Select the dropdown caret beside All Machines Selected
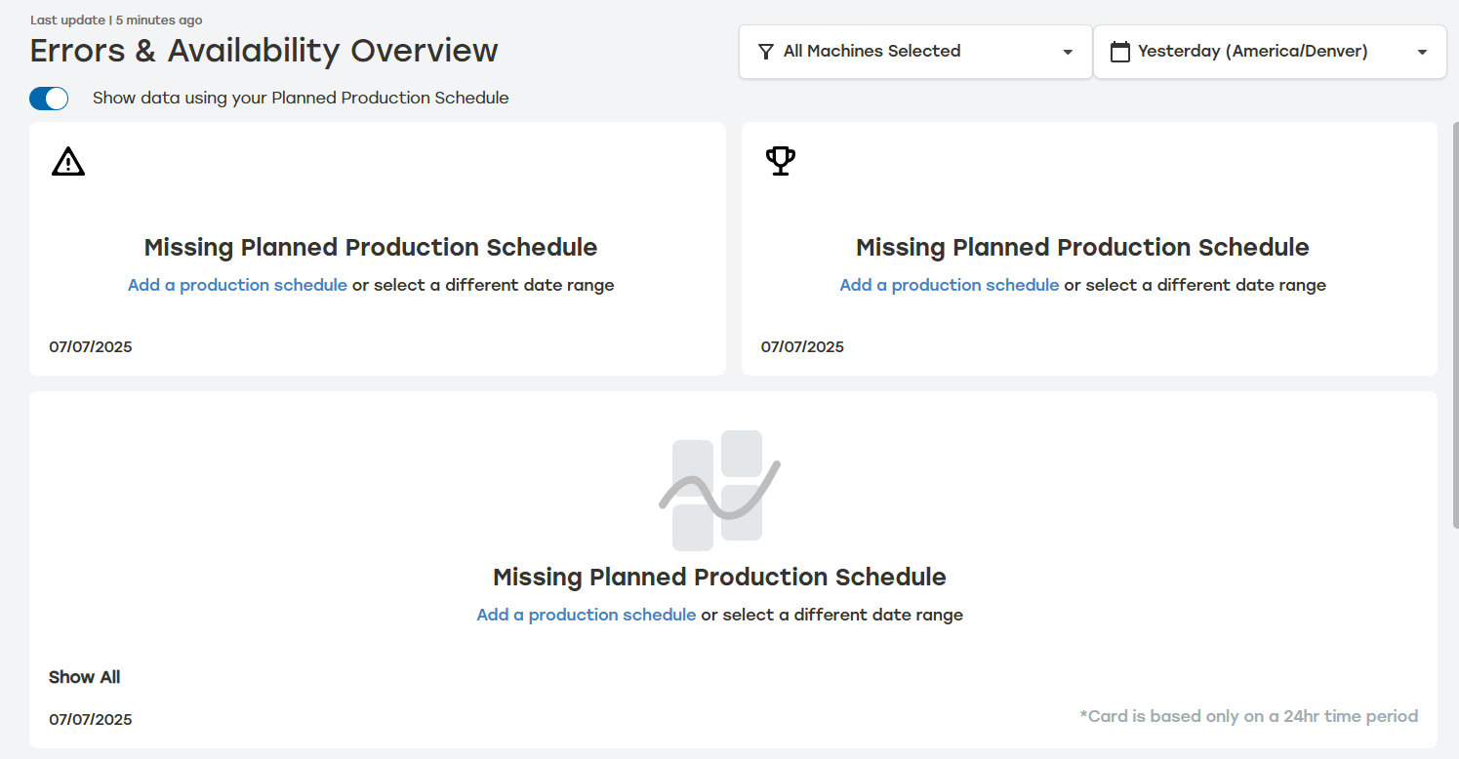 (1069, 52)
